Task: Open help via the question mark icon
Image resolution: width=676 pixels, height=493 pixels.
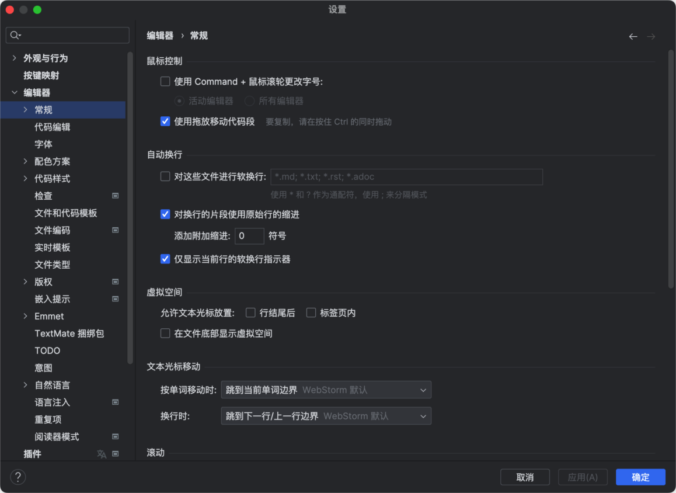Action: 18,477
